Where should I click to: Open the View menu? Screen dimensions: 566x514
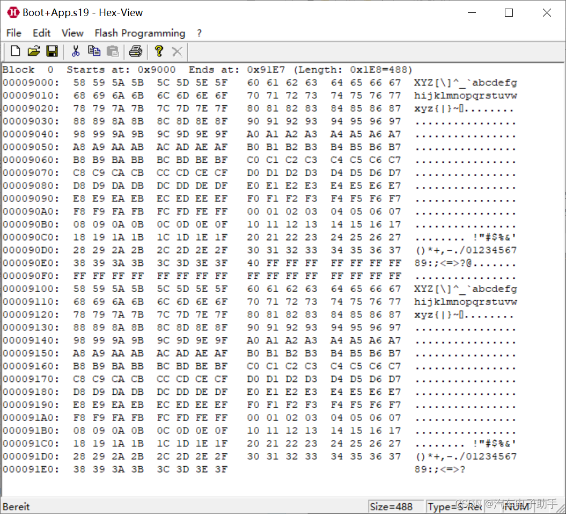[x=72, y=33]
